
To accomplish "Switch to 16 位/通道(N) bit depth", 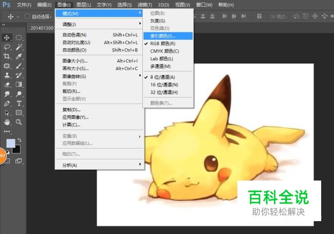I will [x=164, y=85].
